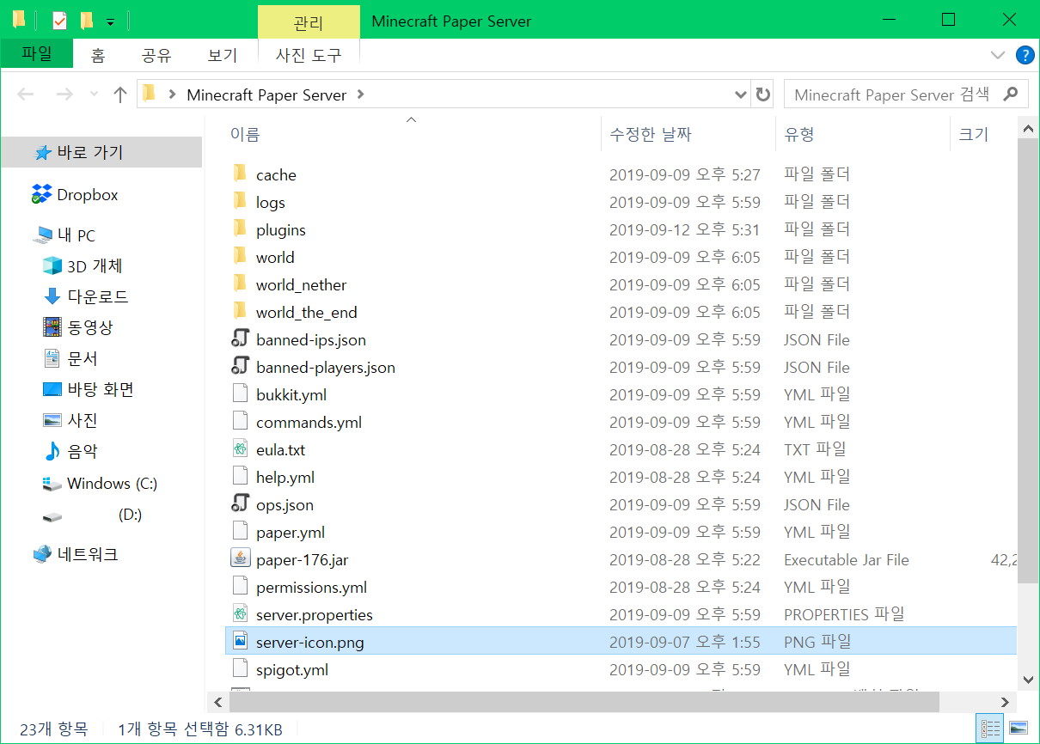1040x744 pixels.
Task: Expand the ribbon with the chevron
Action: coord(997,55)
